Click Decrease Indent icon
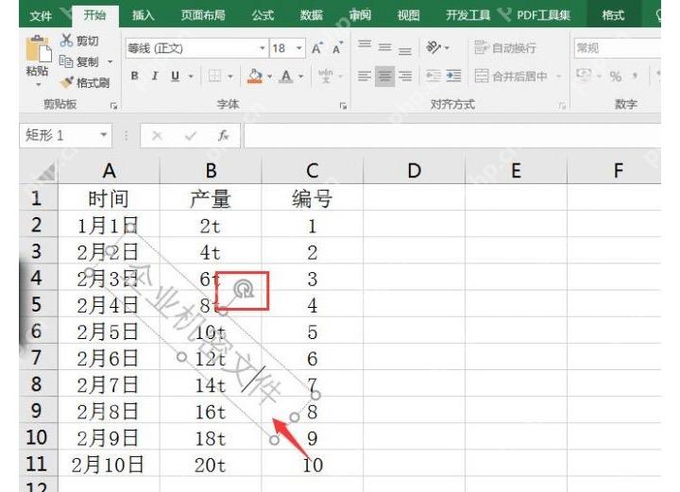The width and height of the screenshot is (680, 492). [433, 76]
